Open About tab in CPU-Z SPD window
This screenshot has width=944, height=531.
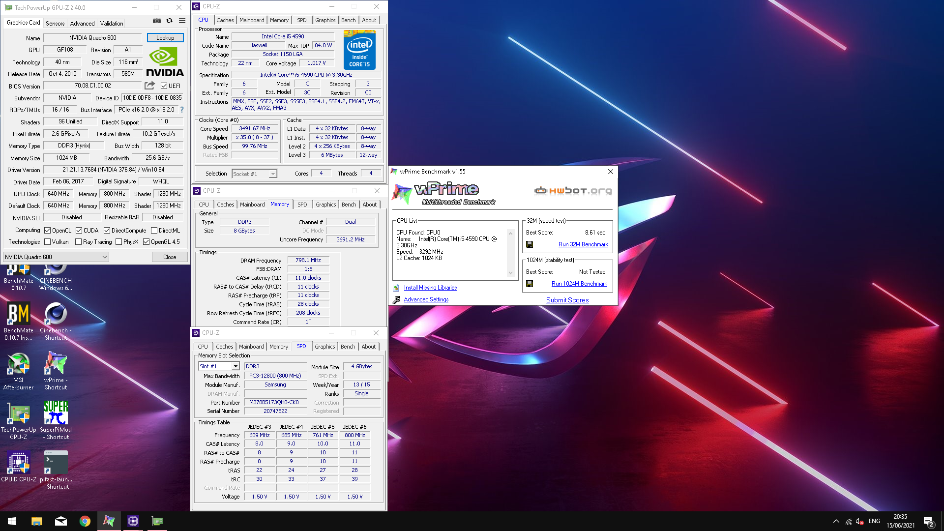tap(368, 347)
